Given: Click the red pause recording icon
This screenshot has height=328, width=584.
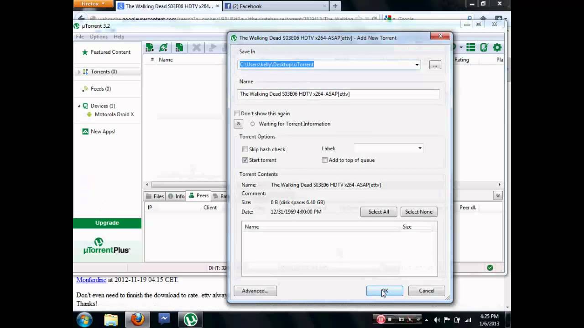Looking at the screenshot, I should tap(381, 319).
